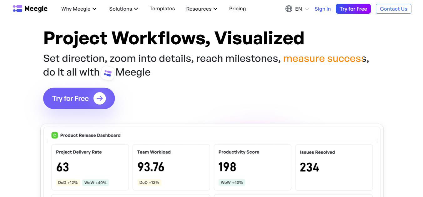Go to the Templates page
This screenshot has width=423, height=197.
click(162, 9)
